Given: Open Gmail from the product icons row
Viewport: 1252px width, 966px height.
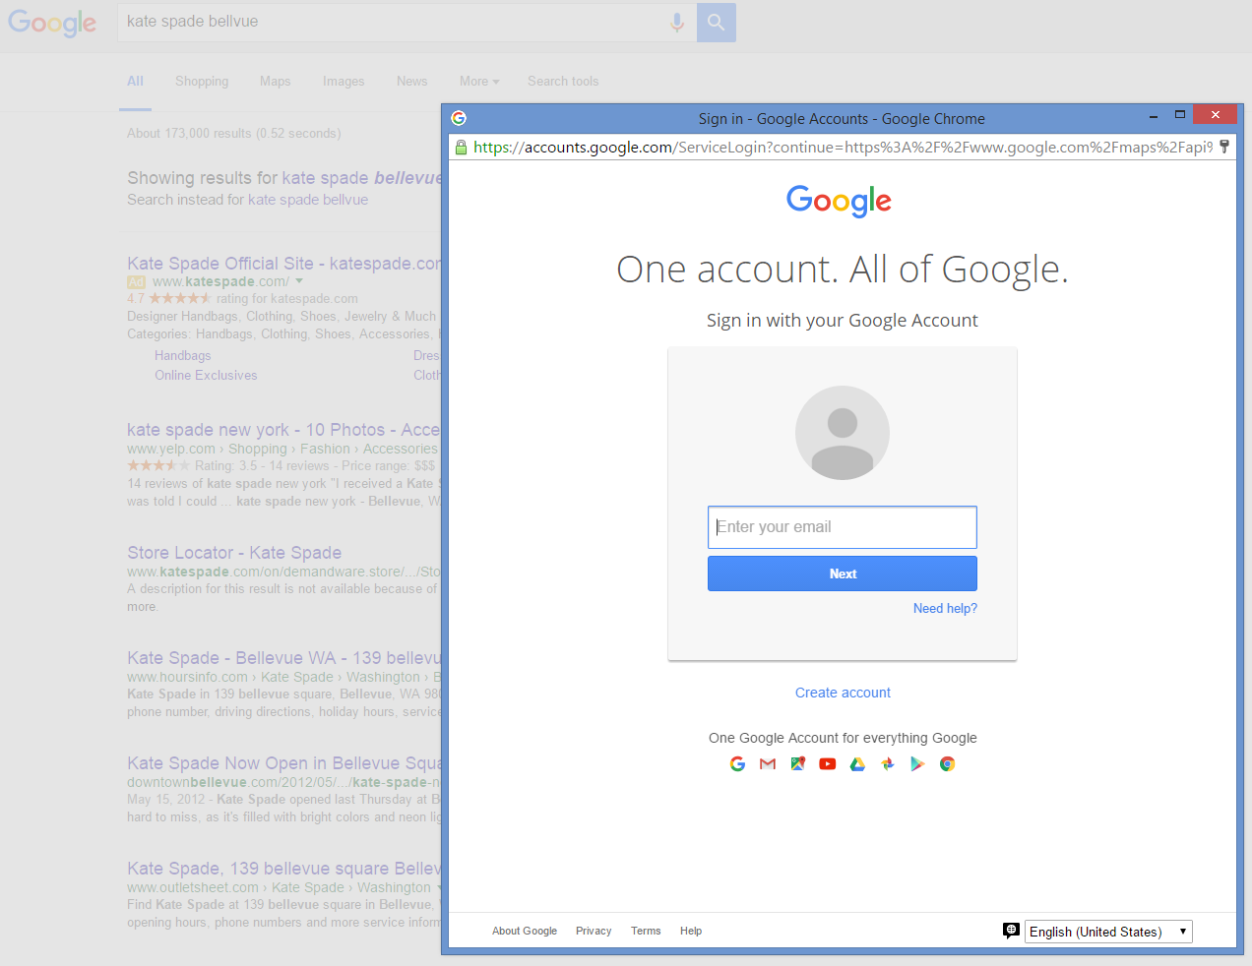Looking at the screenshot, I should [768, 763].
